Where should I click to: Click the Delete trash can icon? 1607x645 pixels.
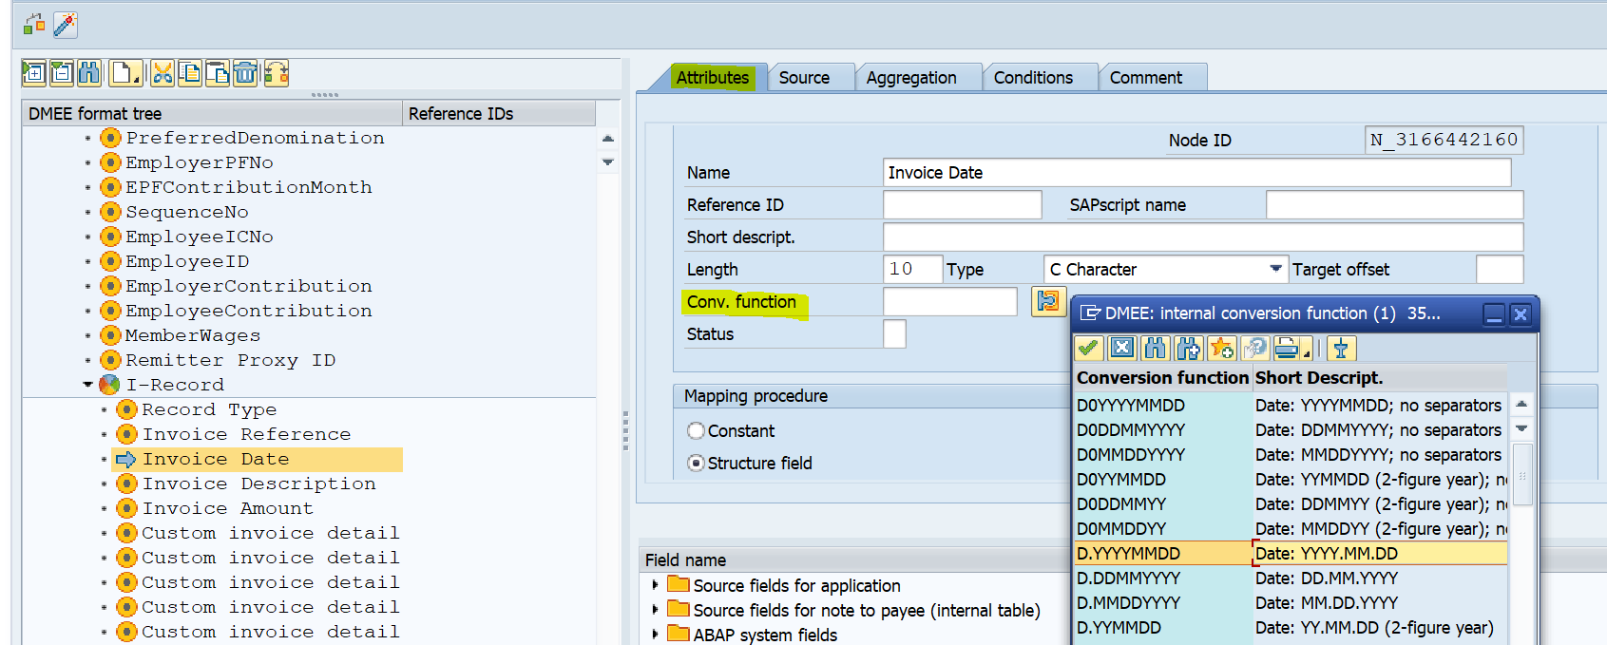pyautogui.click(x=245, y=73)
